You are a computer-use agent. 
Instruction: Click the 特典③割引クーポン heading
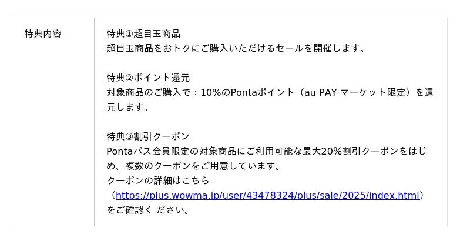point(148,136)
